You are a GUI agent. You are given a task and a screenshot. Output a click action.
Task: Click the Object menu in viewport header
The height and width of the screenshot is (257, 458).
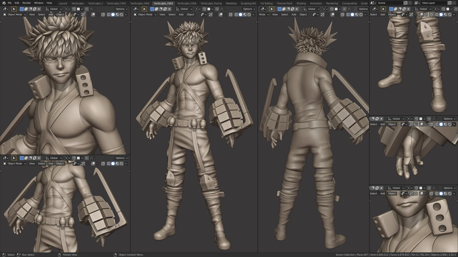pyautogui.click(x=60, y=15)
